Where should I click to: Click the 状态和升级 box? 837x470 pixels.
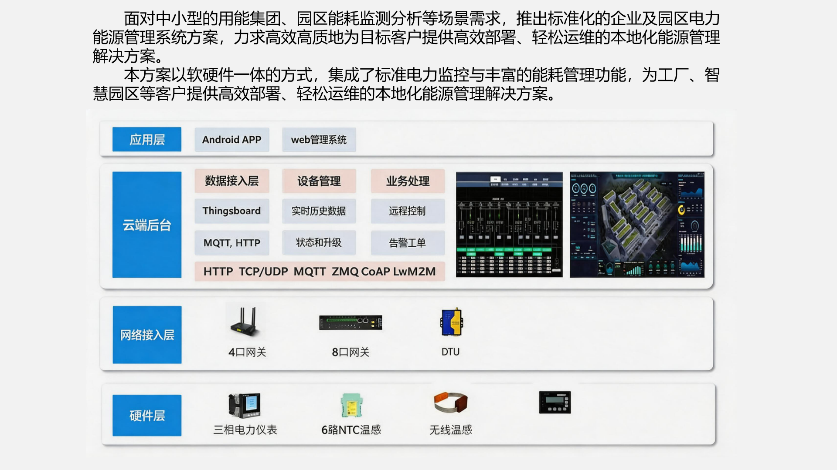pyautogui.click(x=319, y=243)
